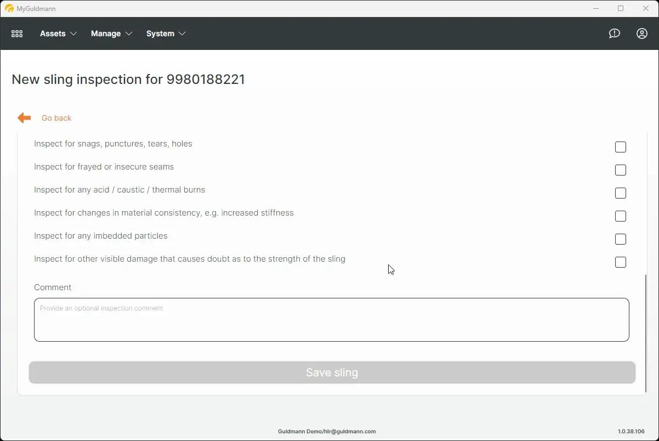Check Inspect for frayed or insecure seams
The height and width of the screenshot is (441, 659).
coord(620,170)
